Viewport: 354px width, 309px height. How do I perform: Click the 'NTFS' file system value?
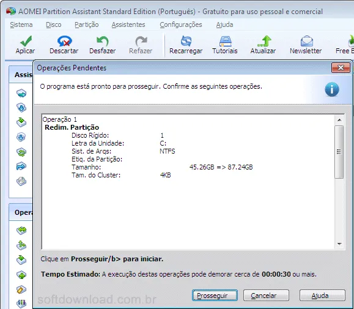click(x=168, y=151)
